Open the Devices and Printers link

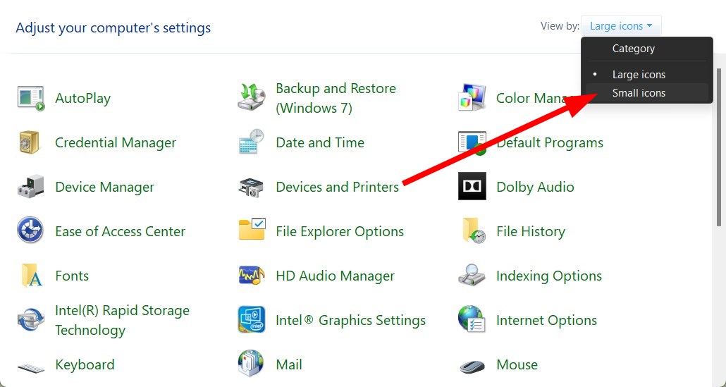click(x=337, y=187)
